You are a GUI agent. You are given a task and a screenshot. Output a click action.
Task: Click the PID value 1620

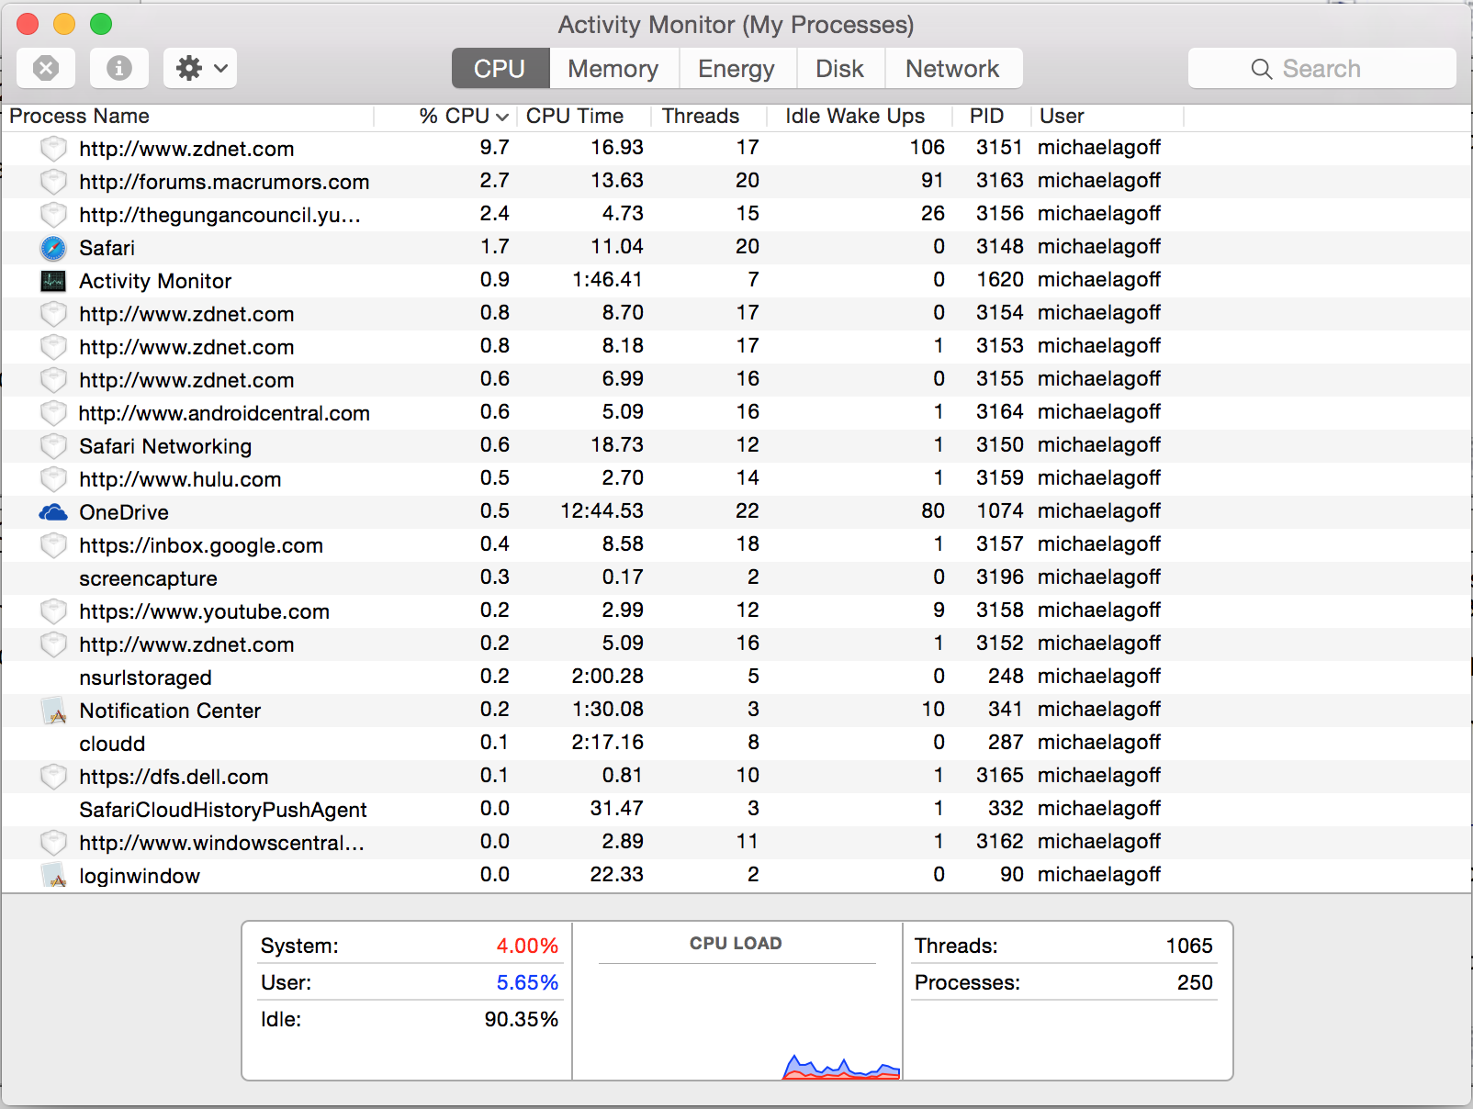pos(1000,280)
